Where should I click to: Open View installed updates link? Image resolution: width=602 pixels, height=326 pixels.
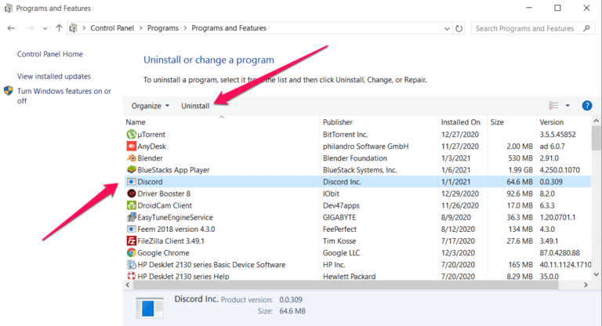54,77
